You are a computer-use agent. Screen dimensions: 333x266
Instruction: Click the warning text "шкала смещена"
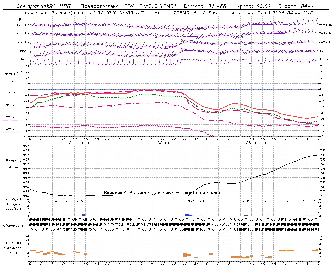201,193
